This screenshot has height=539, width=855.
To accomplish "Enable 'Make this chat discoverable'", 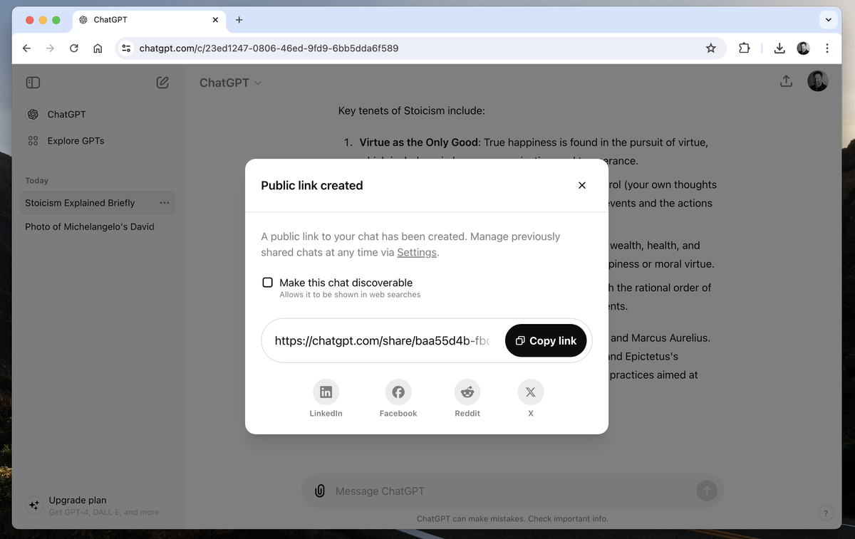I will pyautogui.click(x=267, y=282).
